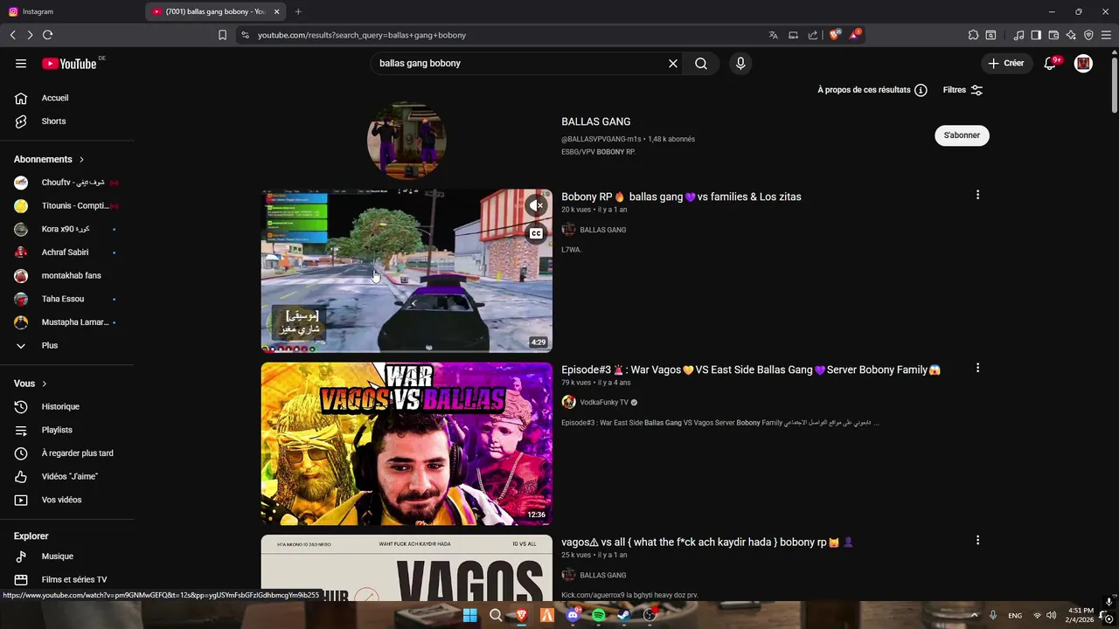
Task: Open the vagos vs all video title
Action: pos(707,542)
